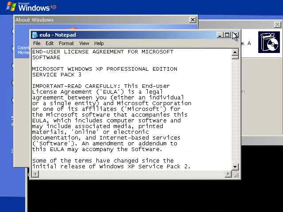Open the Edit menu in Notepad
This screenshot has width=283, height=212.
click(50, 43)
